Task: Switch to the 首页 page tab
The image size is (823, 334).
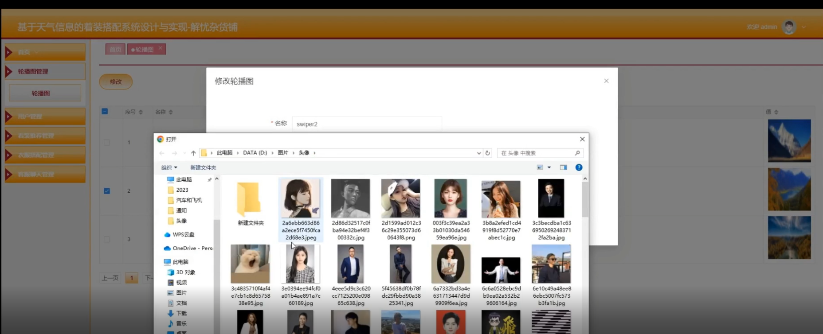Action: (115, 49)
